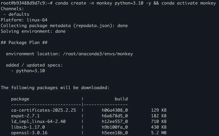This screenshot has height=136, width=219.
Task: Click the environment location path /root/anaconda3/envs/monkey
Action: pyautogui.click(x=98, y=54)
